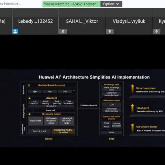The image size is (165, 165).
Task: Click the 'MCU' box
Action: click(112, 132)
